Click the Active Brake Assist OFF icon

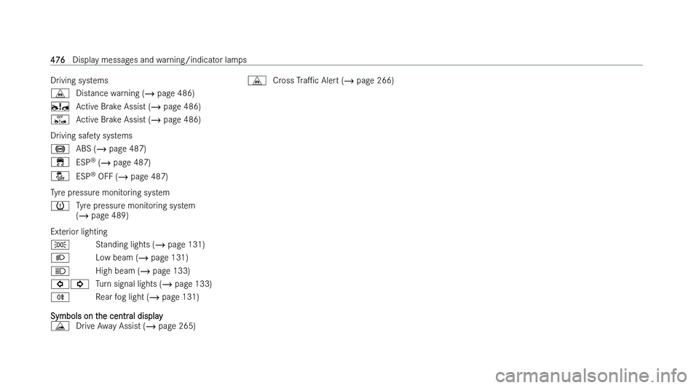(x=60, y=119)
